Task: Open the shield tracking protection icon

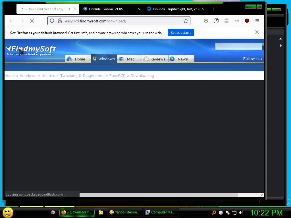Action: (52, 21)
